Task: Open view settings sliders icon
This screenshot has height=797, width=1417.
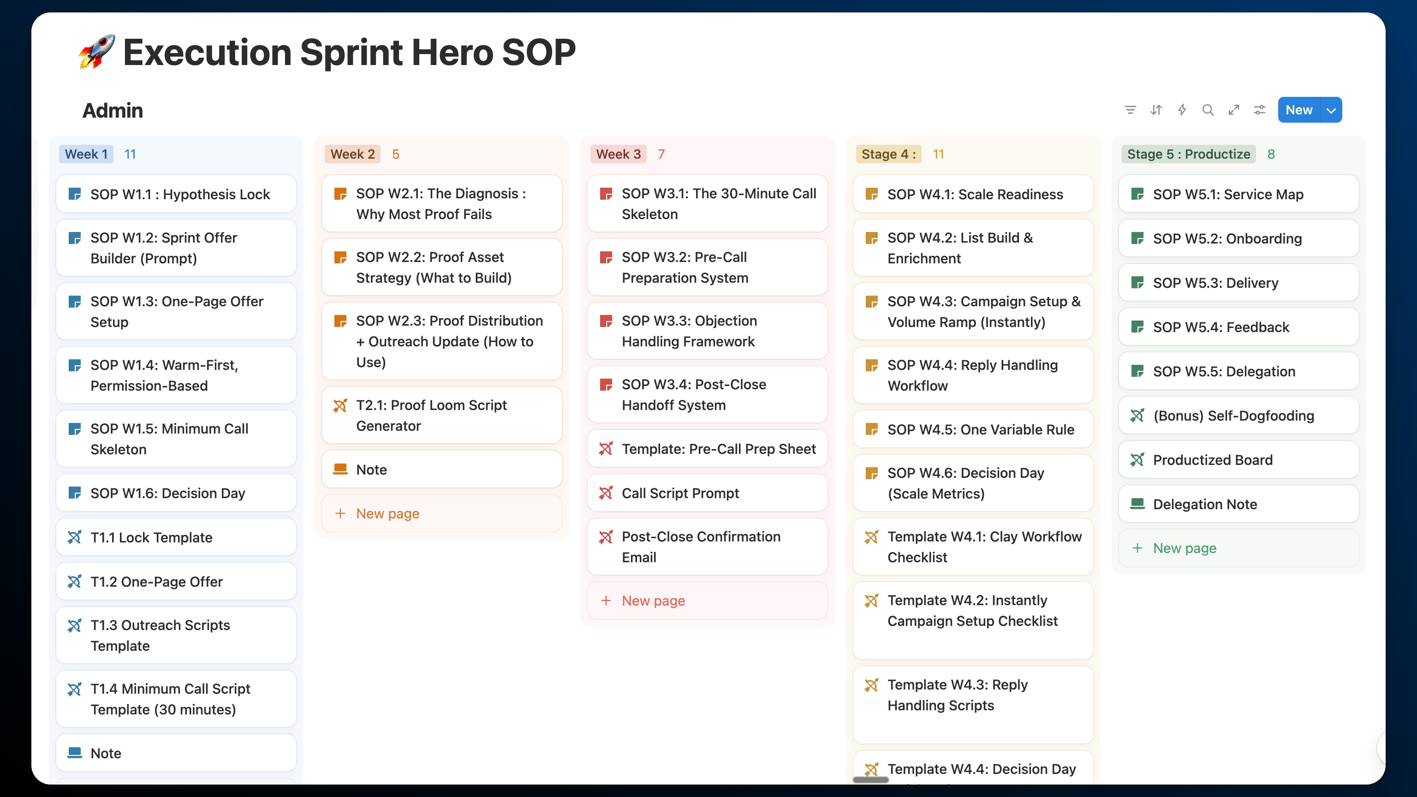Action: pos(1259,110)
